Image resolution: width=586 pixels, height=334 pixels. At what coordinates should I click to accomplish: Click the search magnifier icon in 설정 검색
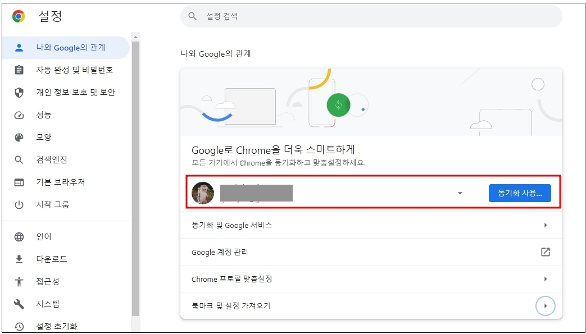193,16
